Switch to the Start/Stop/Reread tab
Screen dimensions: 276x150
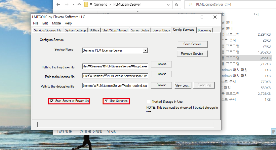[x=115, y=30]
